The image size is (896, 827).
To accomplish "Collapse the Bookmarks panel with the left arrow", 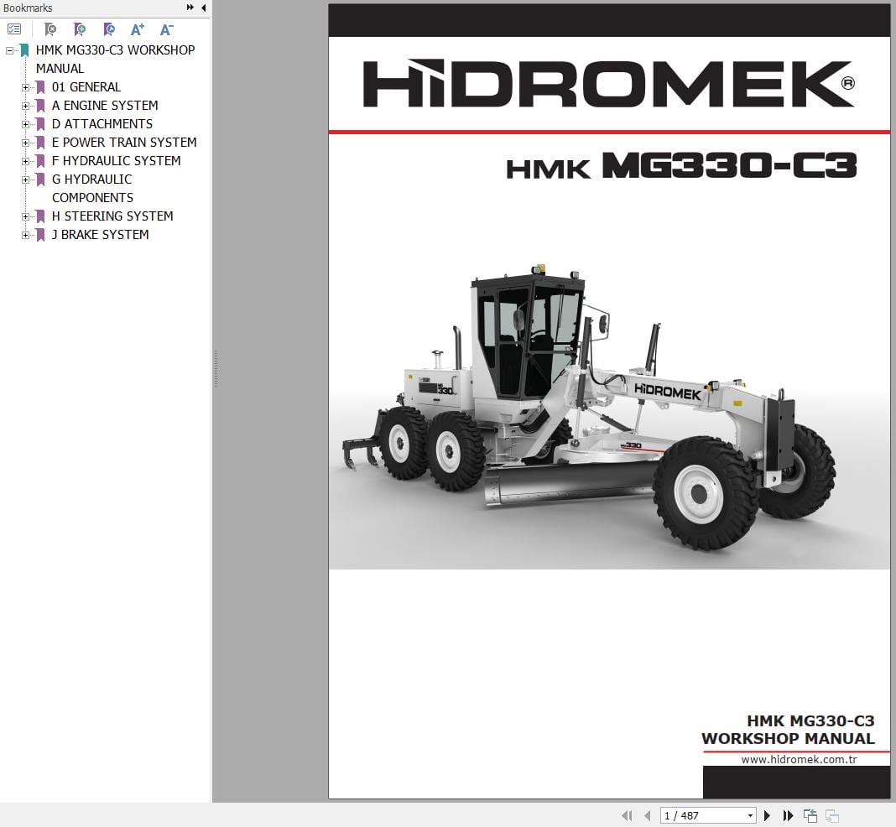I will [203, 8].
